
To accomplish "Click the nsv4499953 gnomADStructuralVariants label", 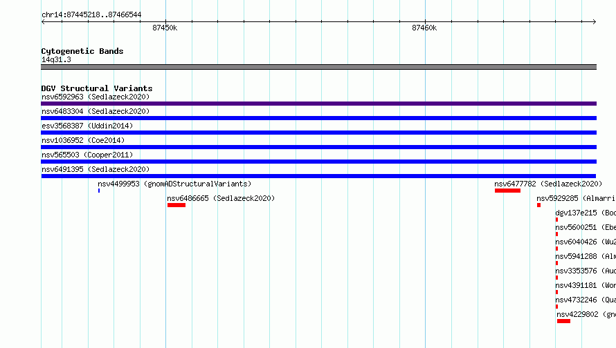I will (x=174, y=184).
